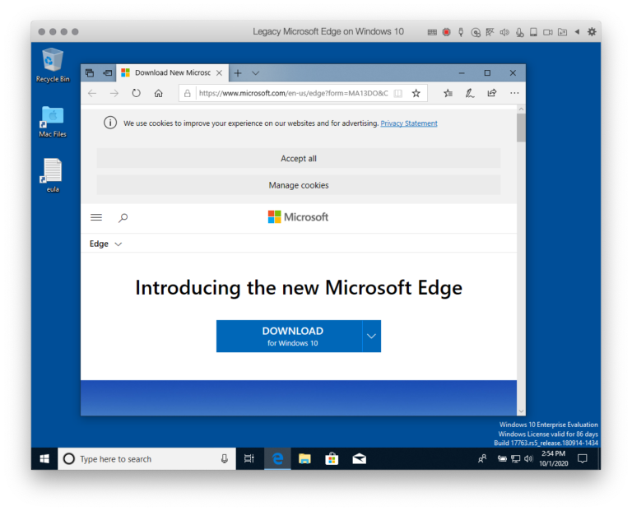Click the Edge taskbar icon

point(277,458)
